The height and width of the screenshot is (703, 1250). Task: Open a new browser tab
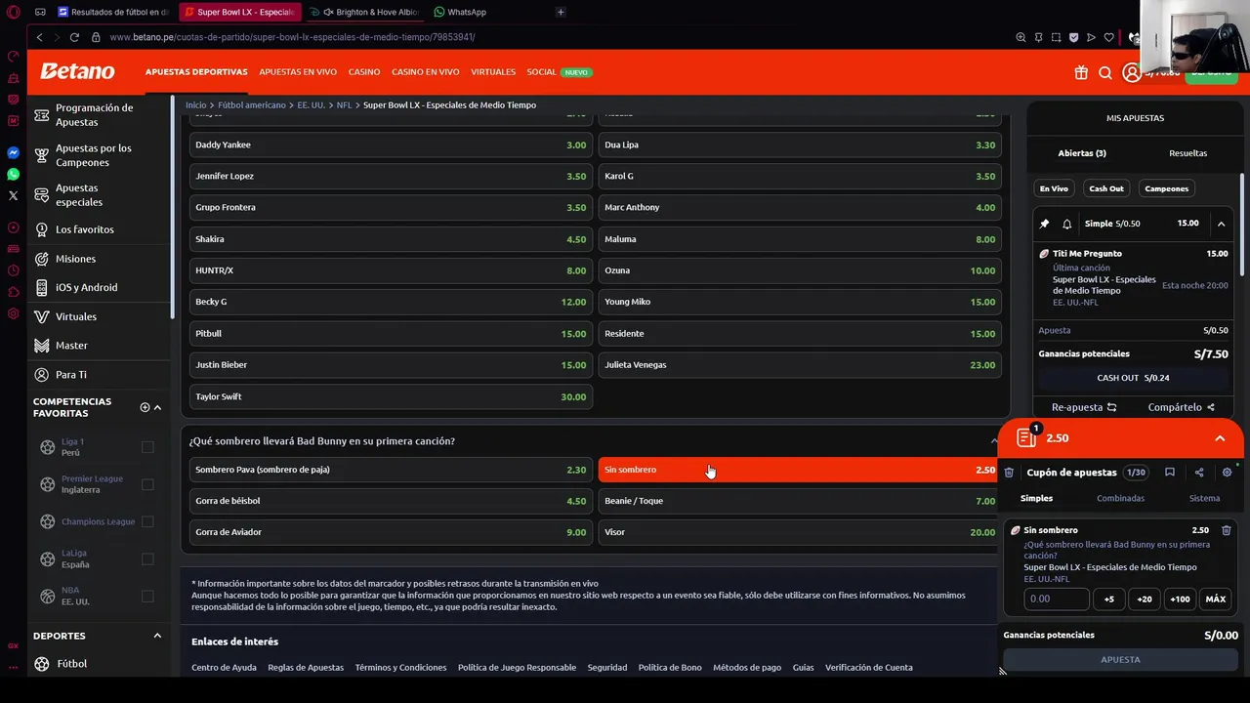point(561,12)
